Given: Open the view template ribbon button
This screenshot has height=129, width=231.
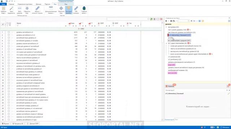Looking at the screenshot, I should 3,10.
